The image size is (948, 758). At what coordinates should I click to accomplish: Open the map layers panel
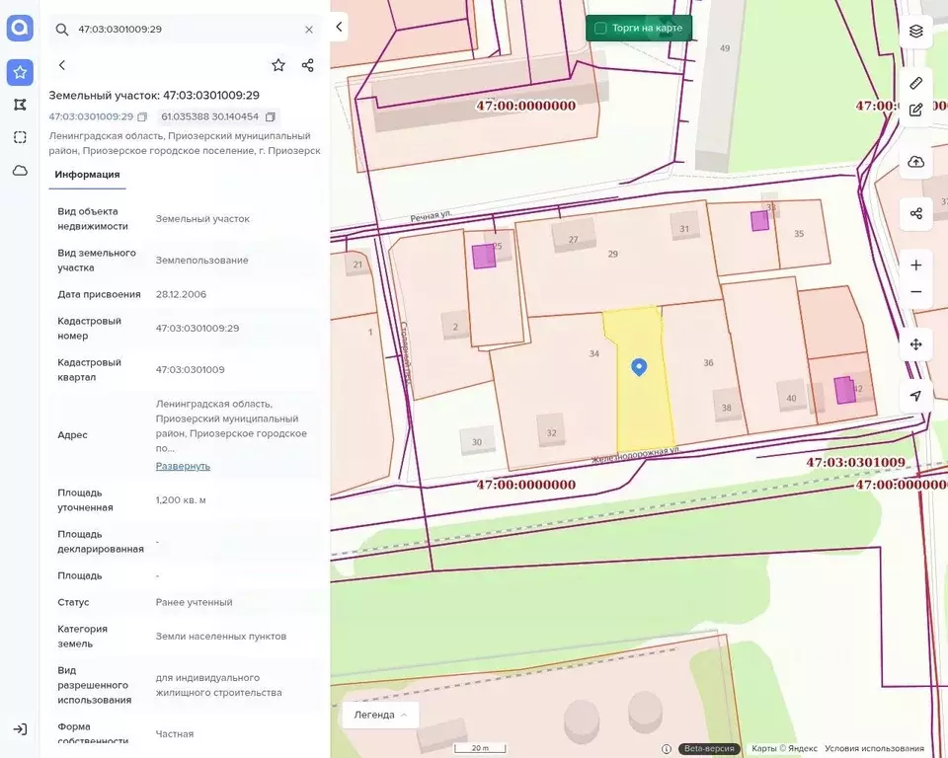coord(915,31)
